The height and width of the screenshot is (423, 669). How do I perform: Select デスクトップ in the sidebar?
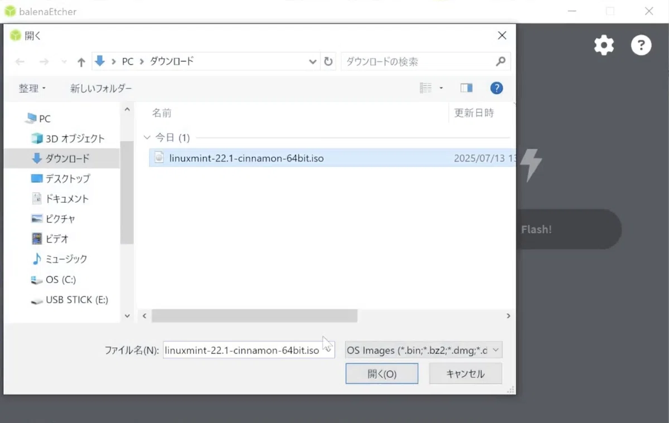point(60,179)
